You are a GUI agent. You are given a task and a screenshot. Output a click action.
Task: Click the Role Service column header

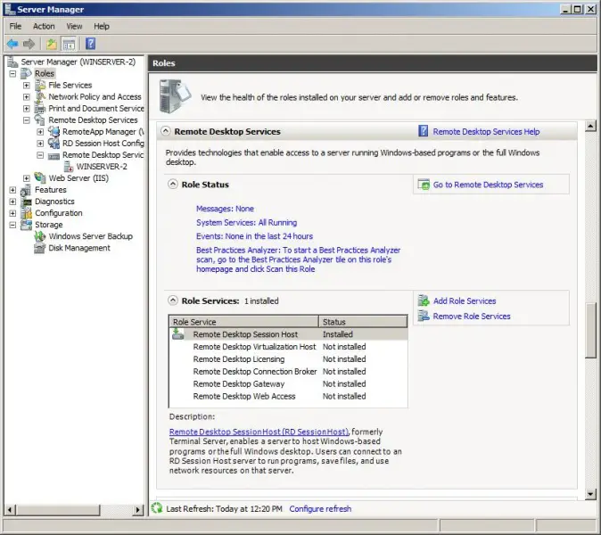(x=243, y=322)
